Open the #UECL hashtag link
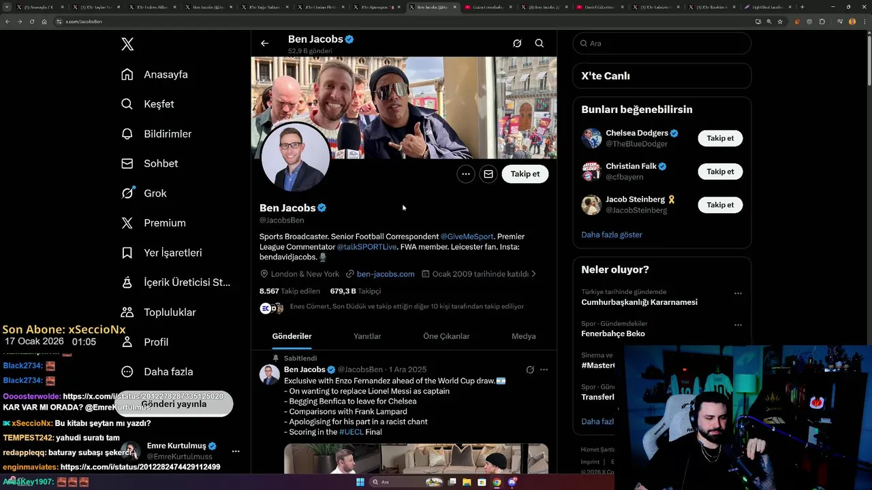This screenshot has height=490, width=872. [352, 431]
